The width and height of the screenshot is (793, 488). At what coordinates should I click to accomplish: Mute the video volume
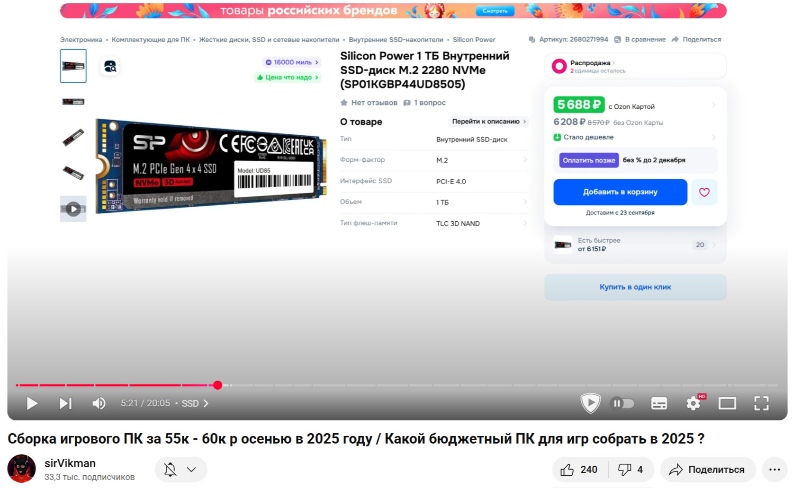(x=99, y=403)
